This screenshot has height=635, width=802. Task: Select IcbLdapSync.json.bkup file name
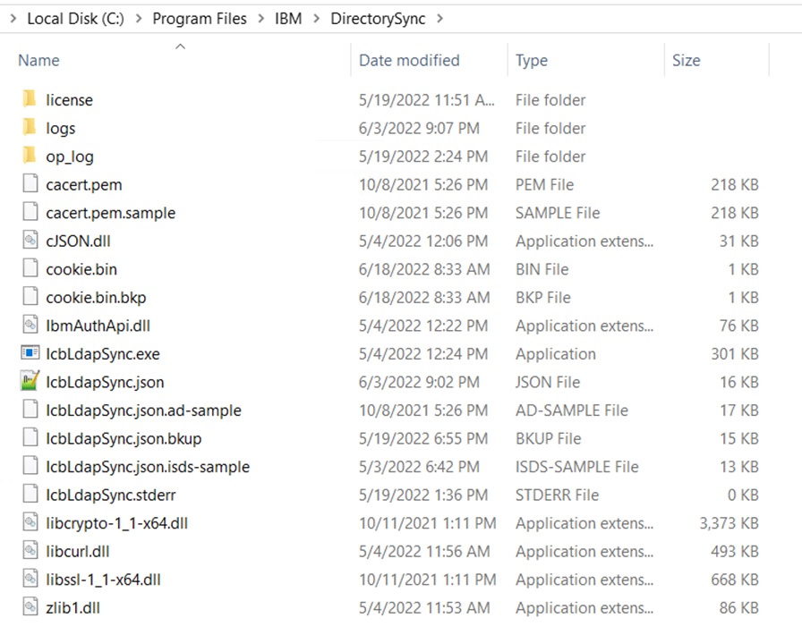[124, 438]
